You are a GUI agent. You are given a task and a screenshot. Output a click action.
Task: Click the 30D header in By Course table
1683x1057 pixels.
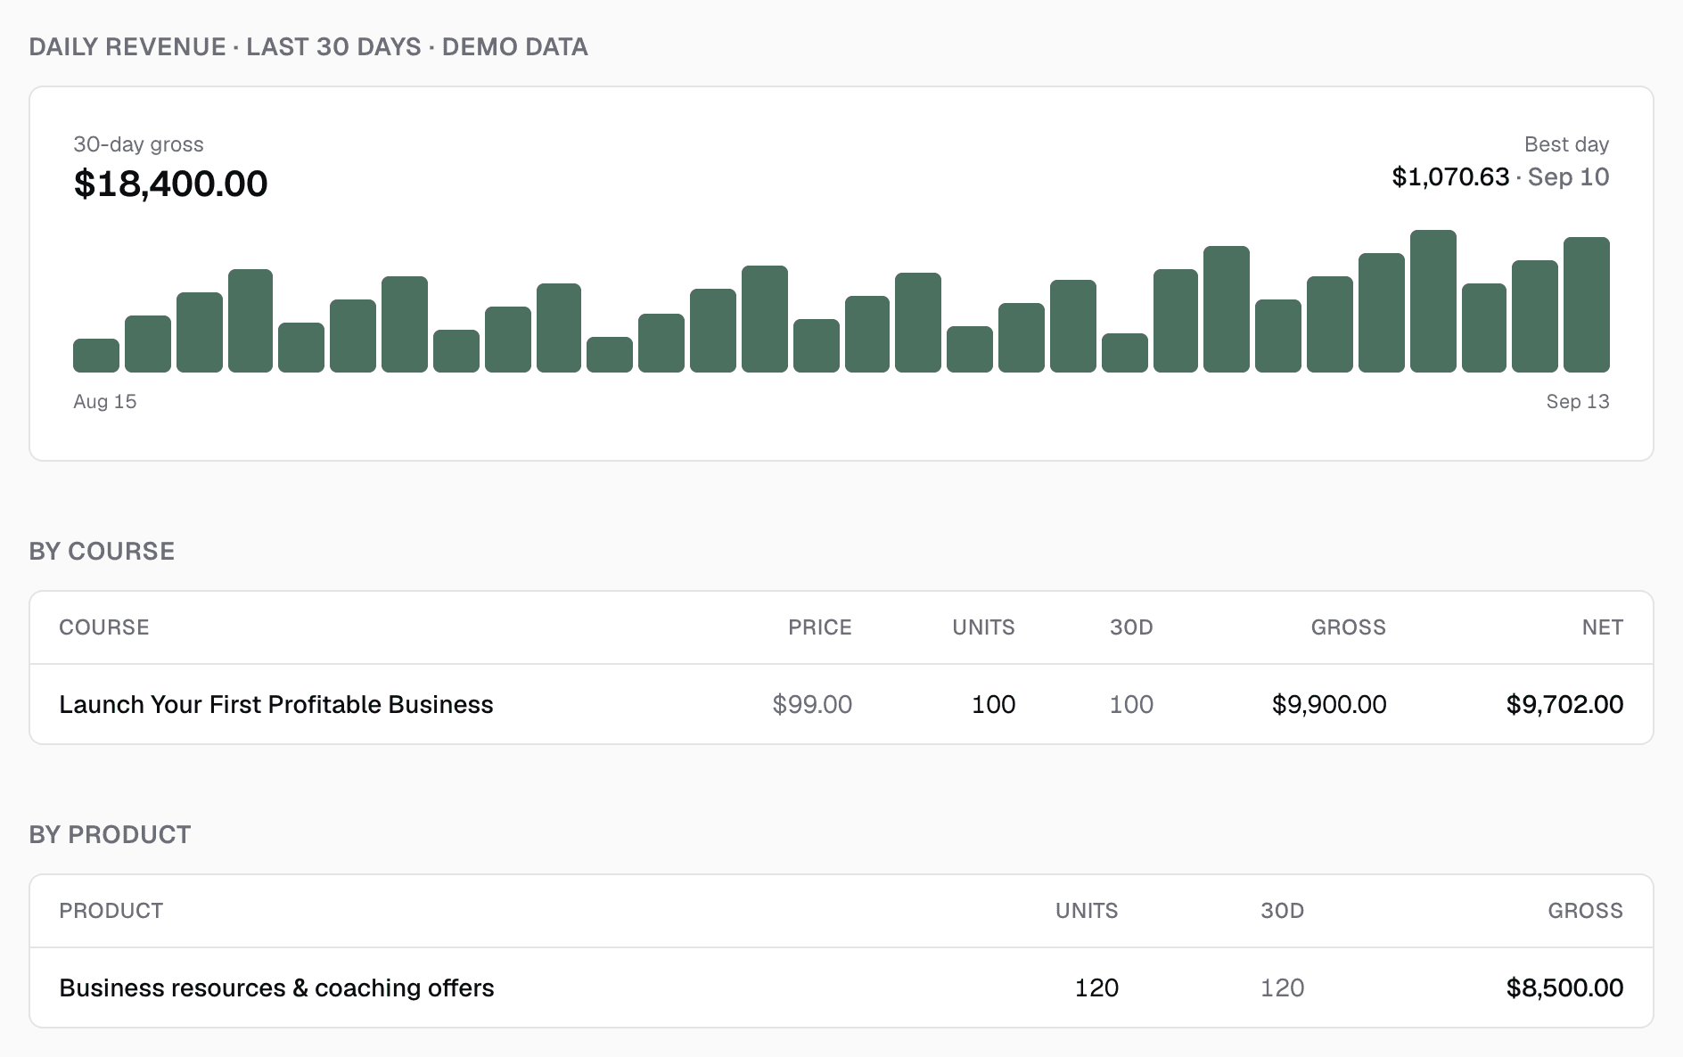1131,627
